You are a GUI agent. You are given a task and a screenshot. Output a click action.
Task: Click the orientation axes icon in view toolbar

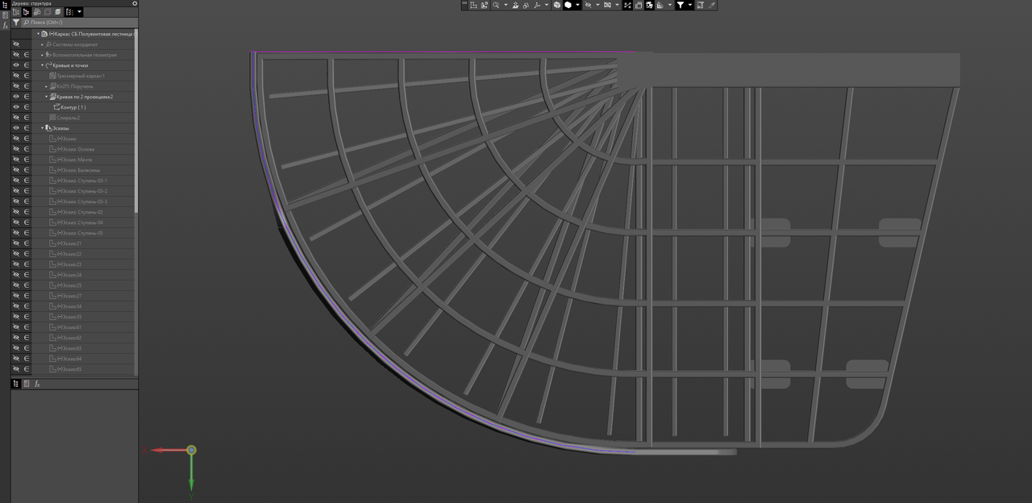pos(535,5)
